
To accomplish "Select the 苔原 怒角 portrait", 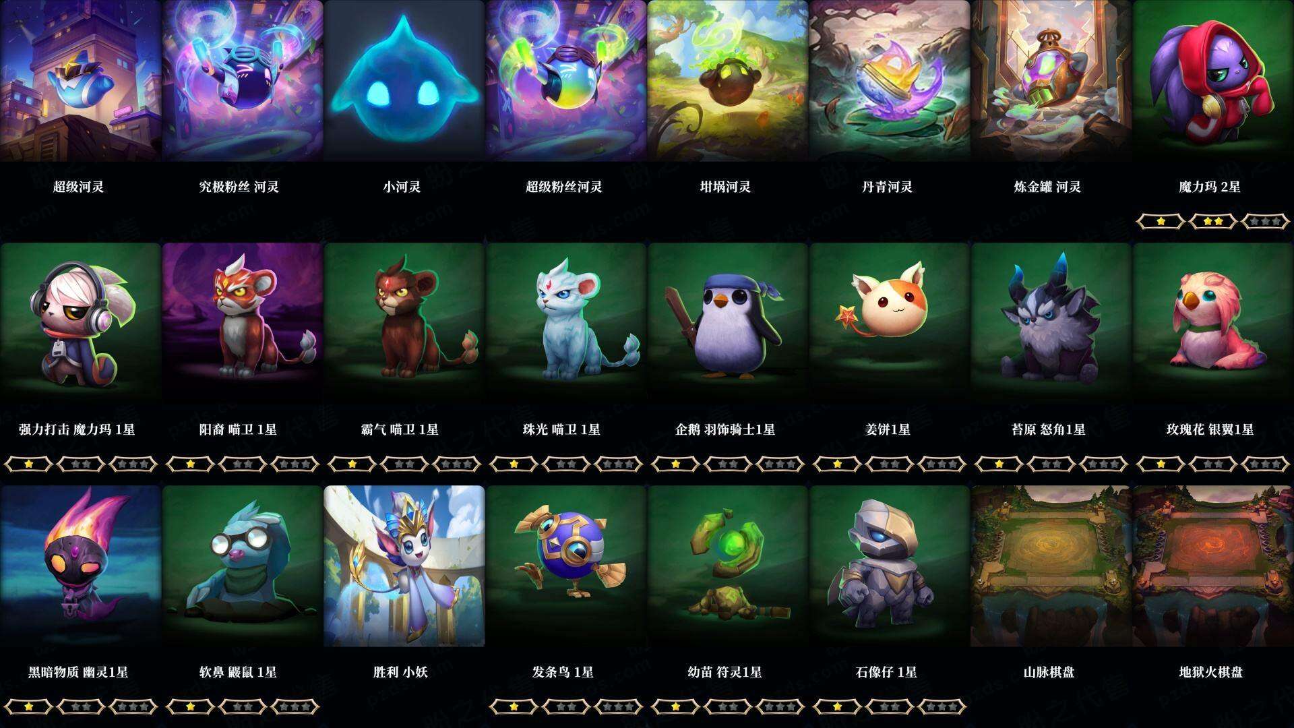I will pyautogui.click(x=1051, y=324).
